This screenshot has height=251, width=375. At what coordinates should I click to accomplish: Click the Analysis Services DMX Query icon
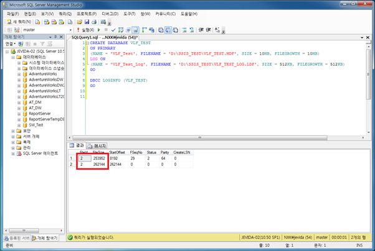point(54,22)
